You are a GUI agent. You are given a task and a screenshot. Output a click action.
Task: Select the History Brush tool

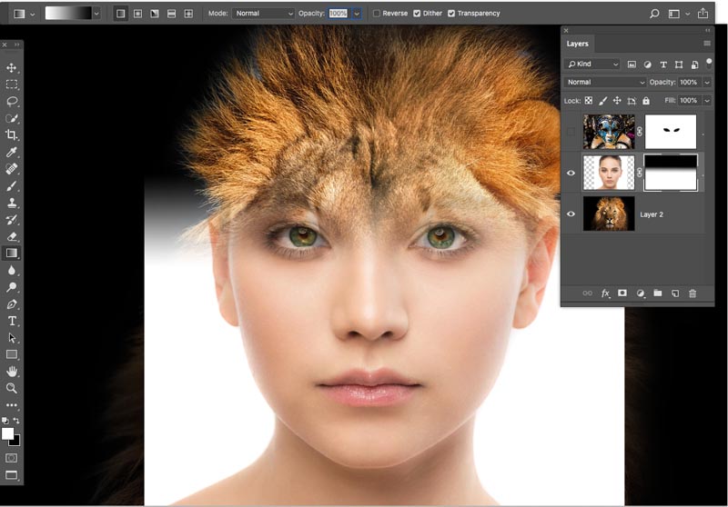12,220
